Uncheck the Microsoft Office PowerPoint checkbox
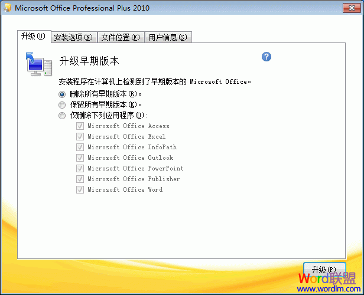 79,169
